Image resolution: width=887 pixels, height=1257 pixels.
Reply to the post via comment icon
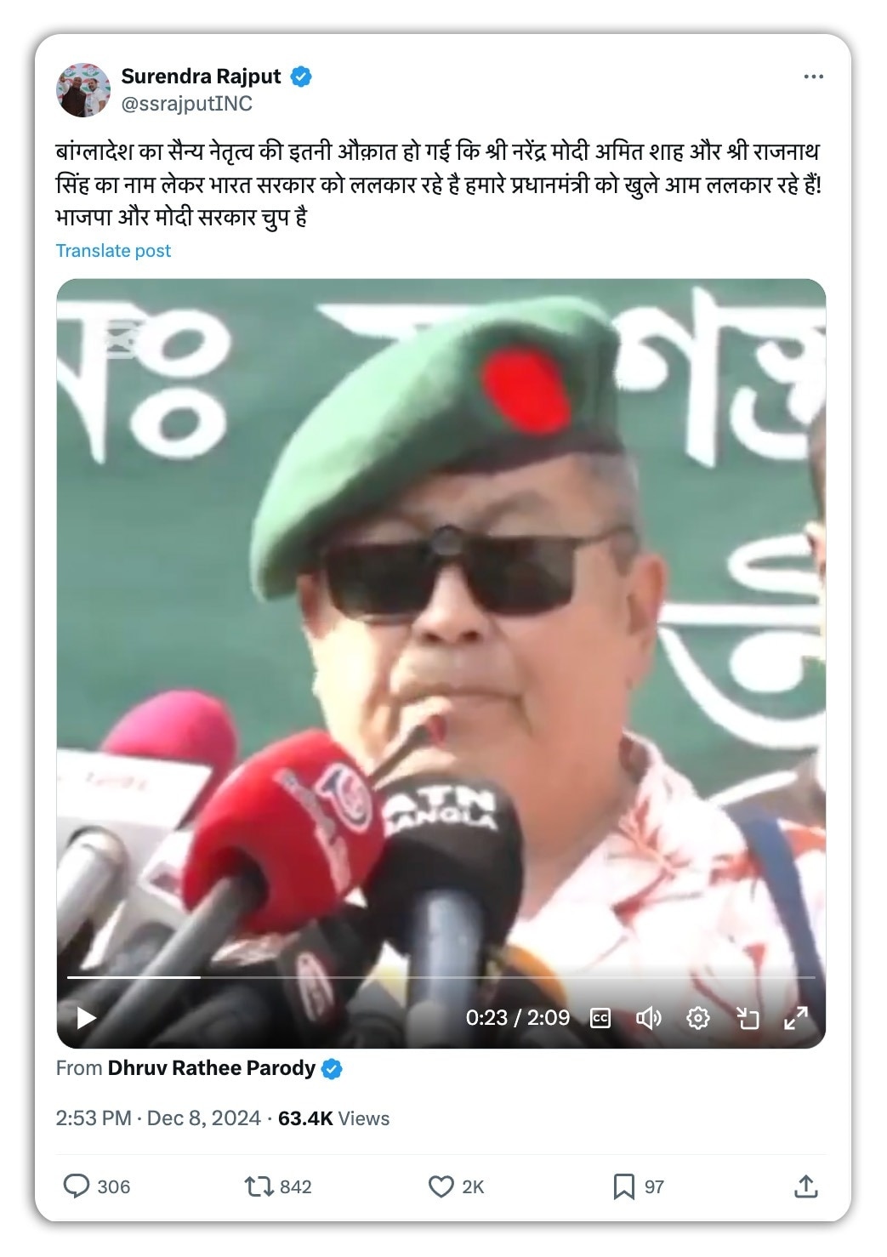(77, 1186)
